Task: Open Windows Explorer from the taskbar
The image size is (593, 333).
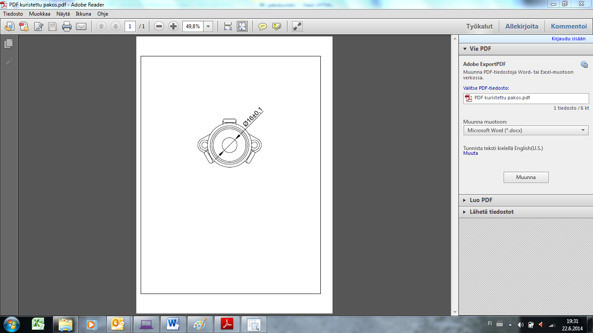Action: click(x=66, y=324)
